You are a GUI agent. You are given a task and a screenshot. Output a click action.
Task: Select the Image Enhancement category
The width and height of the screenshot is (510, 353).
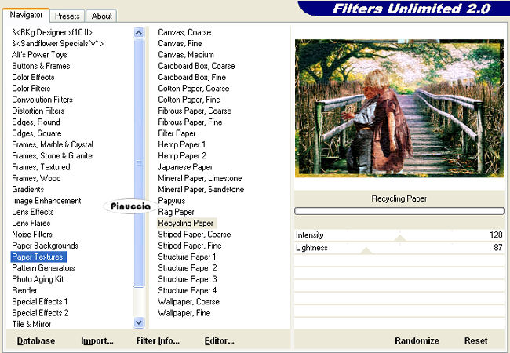click(x=46, y=201)
